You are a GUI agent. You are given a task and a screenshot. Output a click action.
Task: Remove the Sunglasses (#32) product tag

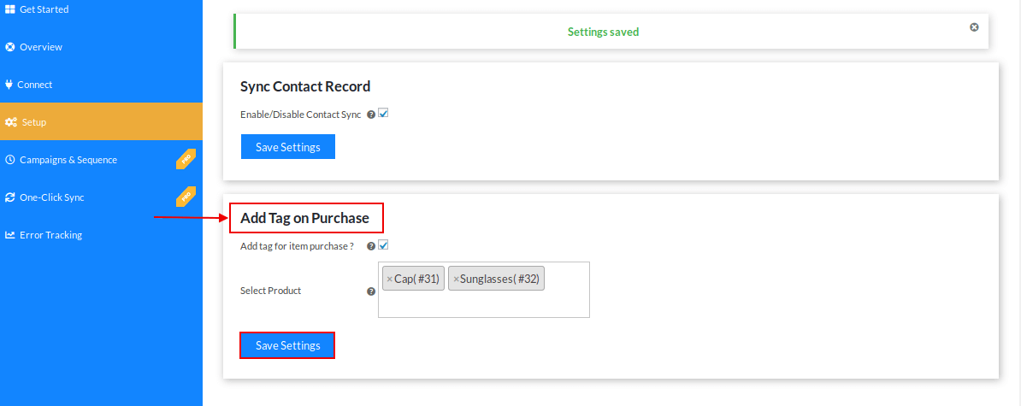pyautogui.click(x=457, y=279)
